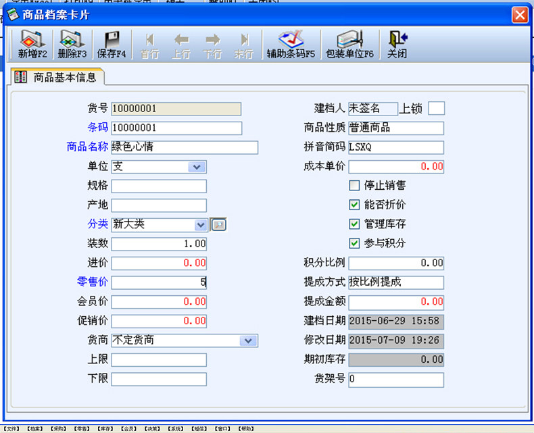Click the blue 商品名称 label
Screen dimensions: 534x433
(87, 147)
